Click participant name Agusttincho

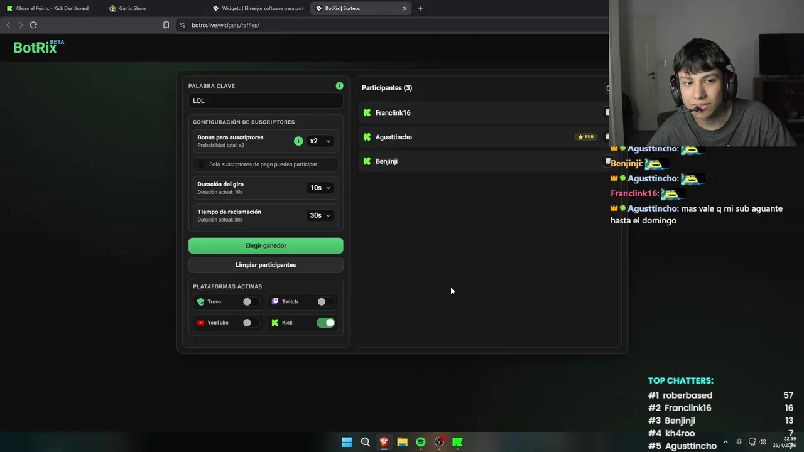point(394,137)
